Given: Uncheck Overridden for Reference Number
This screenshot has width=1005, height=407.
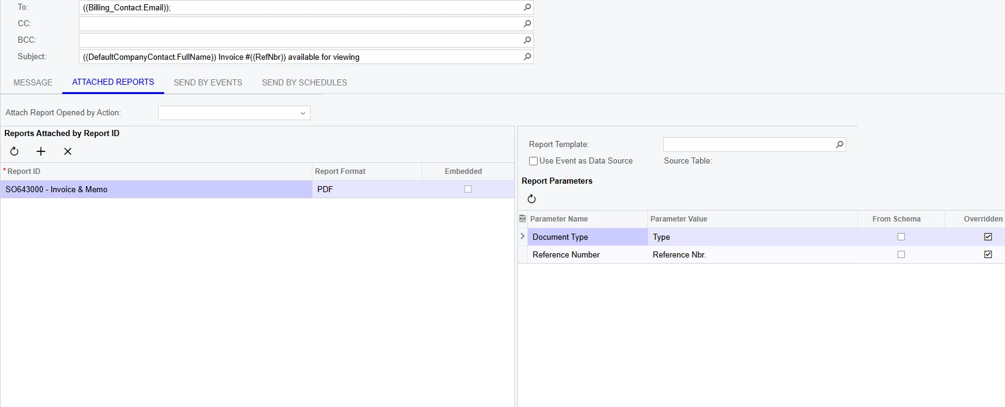Looking at the screenshot, I should click(989, 254).
